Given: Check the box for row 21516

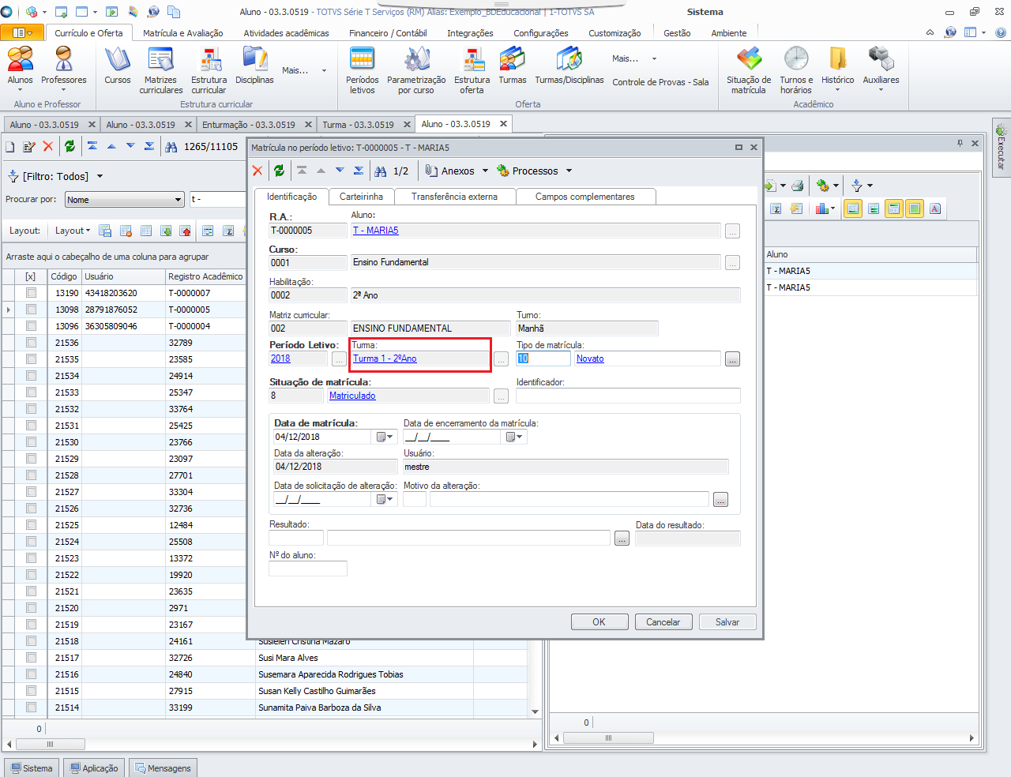Looking at the screenshot, I should 31,674.
